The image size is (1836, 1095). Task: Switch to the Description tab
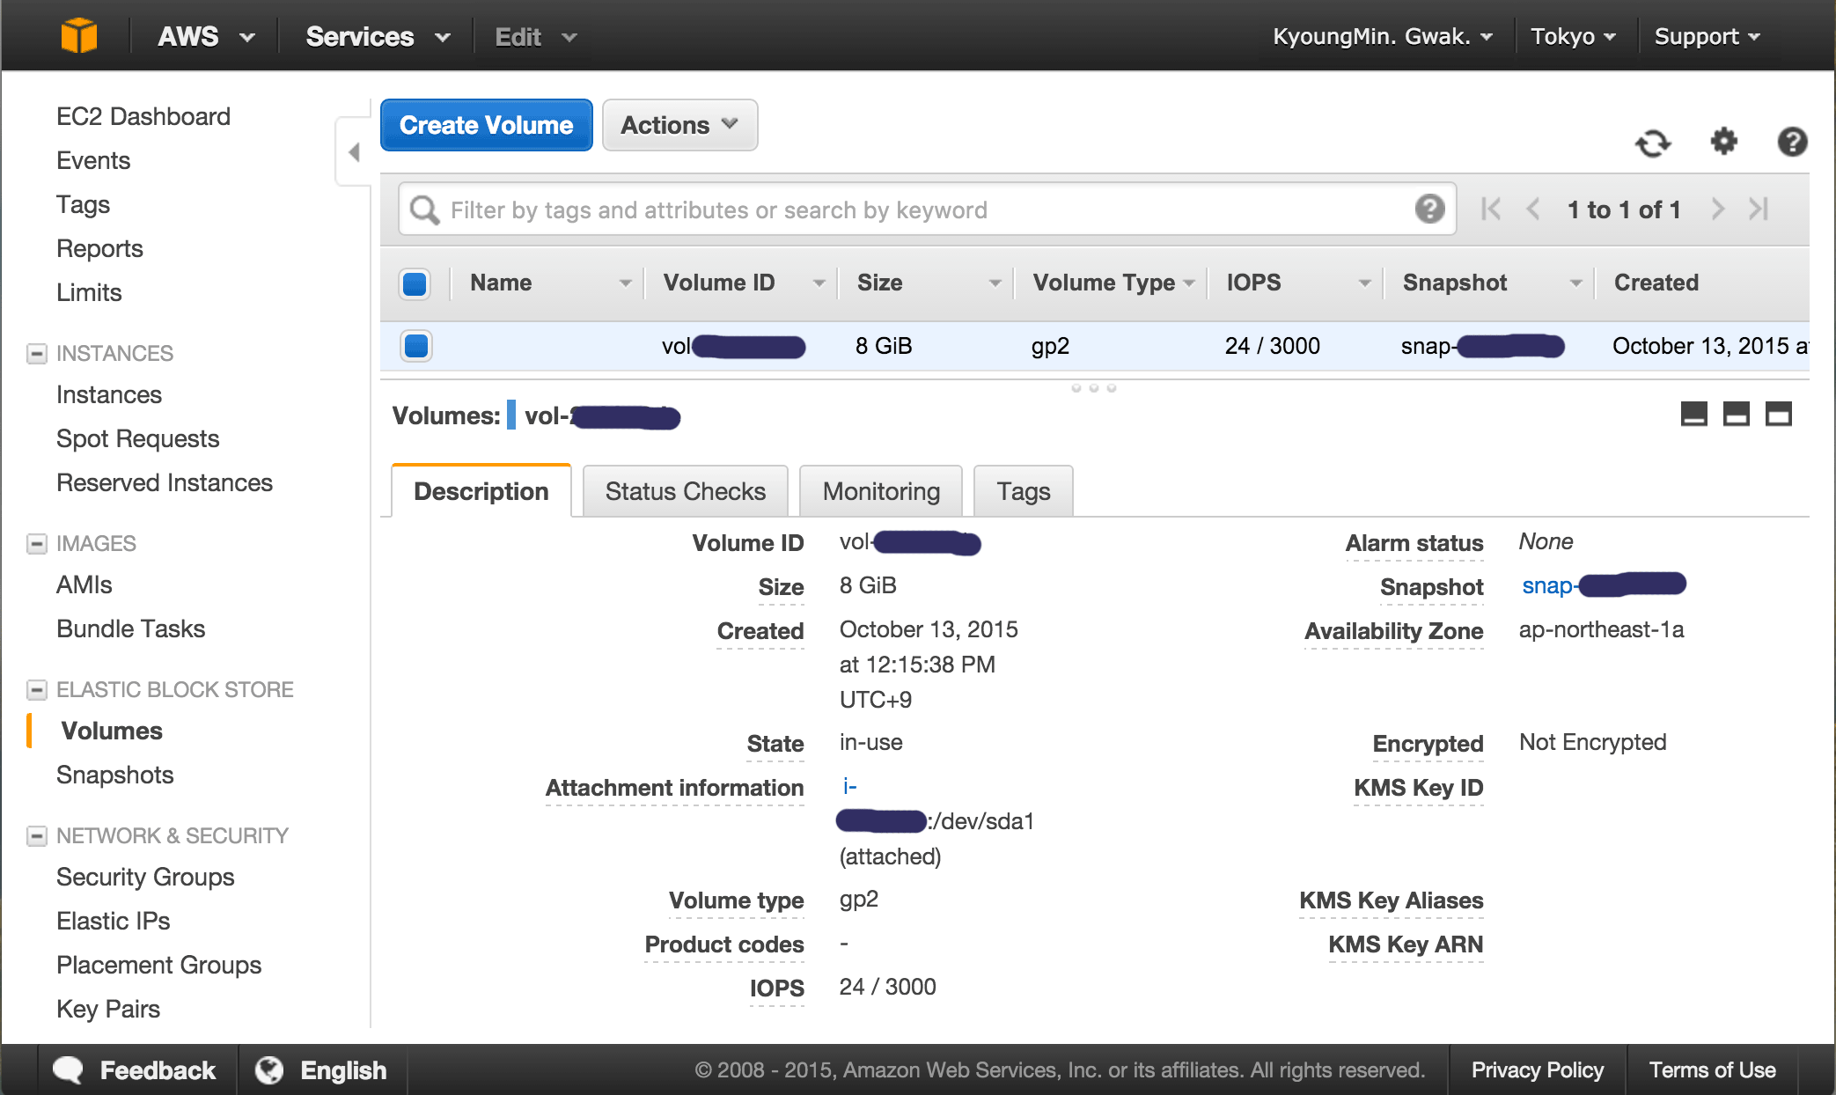[481, 491]
